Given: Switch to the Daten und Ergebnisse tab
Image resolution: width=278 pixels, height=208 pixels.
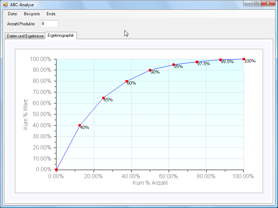Looking at the screenshot, I should pos(25,36).
